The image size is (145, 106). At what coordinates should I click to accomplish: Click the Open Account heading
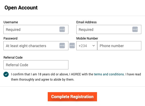[x=21, y=8]
